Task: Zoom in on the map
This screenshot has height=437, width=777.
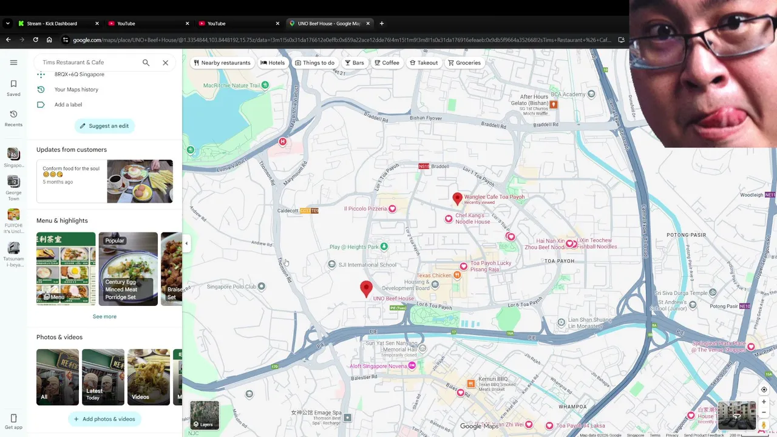Action: [x=764, y=402]
